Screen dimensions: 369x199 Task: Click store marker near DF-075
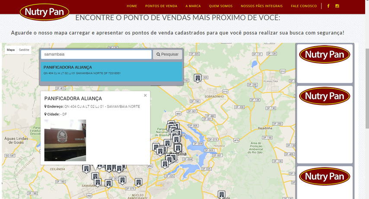138,182
